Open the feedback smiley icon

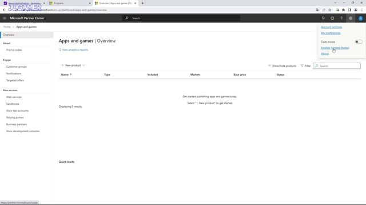click(332, 18)
